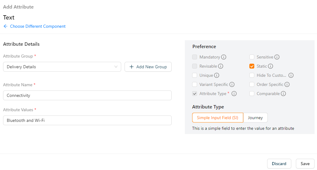Click the Add New Group button

click(148, 67)
